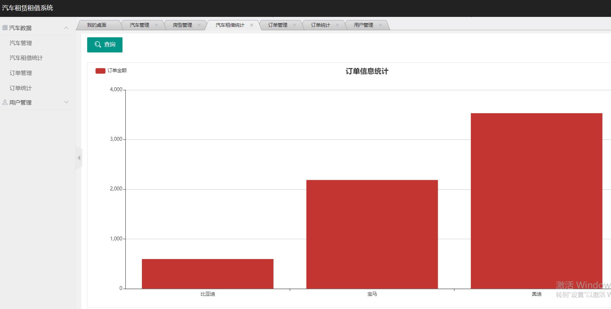Close the 订单统计 tab
Image resolution: width=611 pixels, height=309 pixels.
click(337, 25)
